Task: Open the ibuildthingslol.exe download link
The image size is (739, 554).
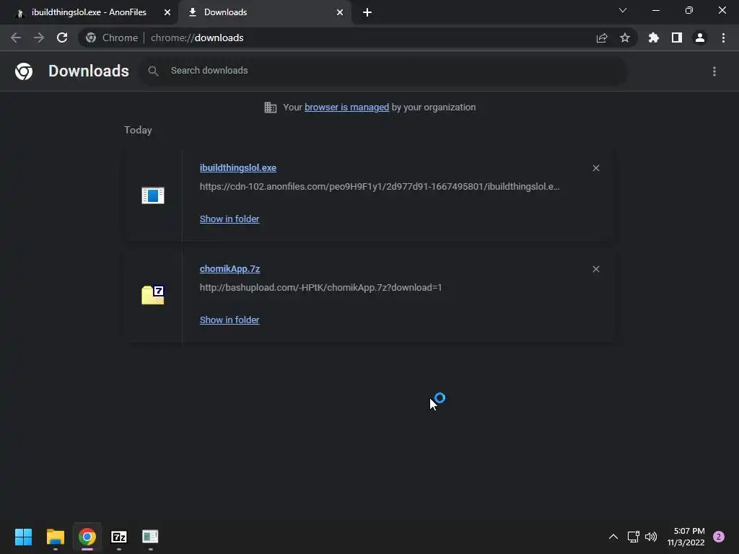Action: coord(238,167)
